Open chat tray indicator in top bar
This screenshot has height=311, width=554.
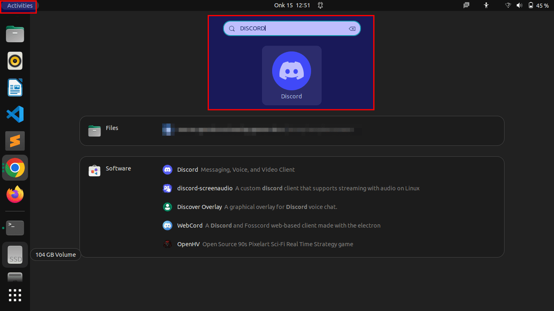(x=466, y=5)
